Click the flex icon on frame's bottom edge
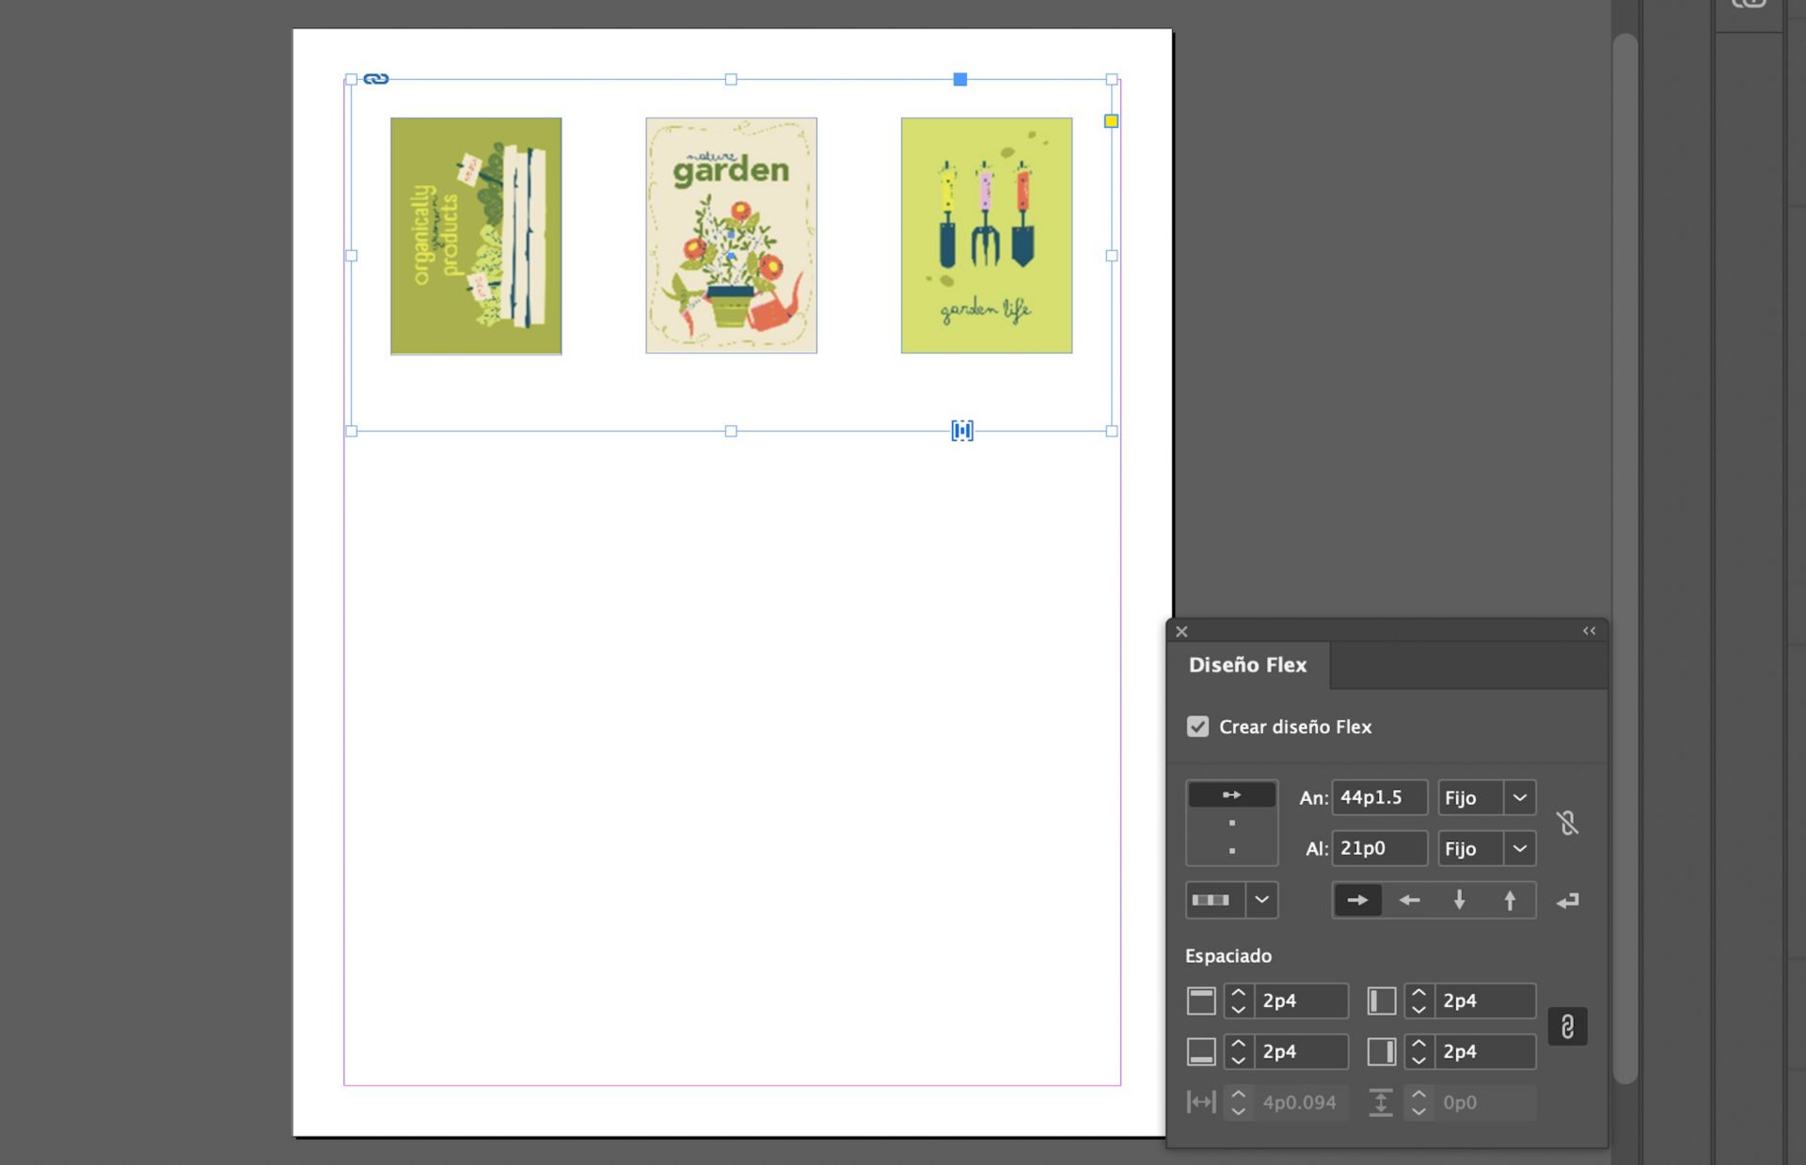 (961, 431)
